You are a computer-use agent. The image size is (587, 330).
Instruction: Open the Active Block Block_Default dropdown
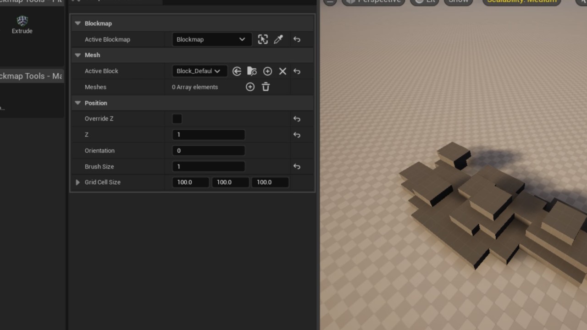point(199,71)
